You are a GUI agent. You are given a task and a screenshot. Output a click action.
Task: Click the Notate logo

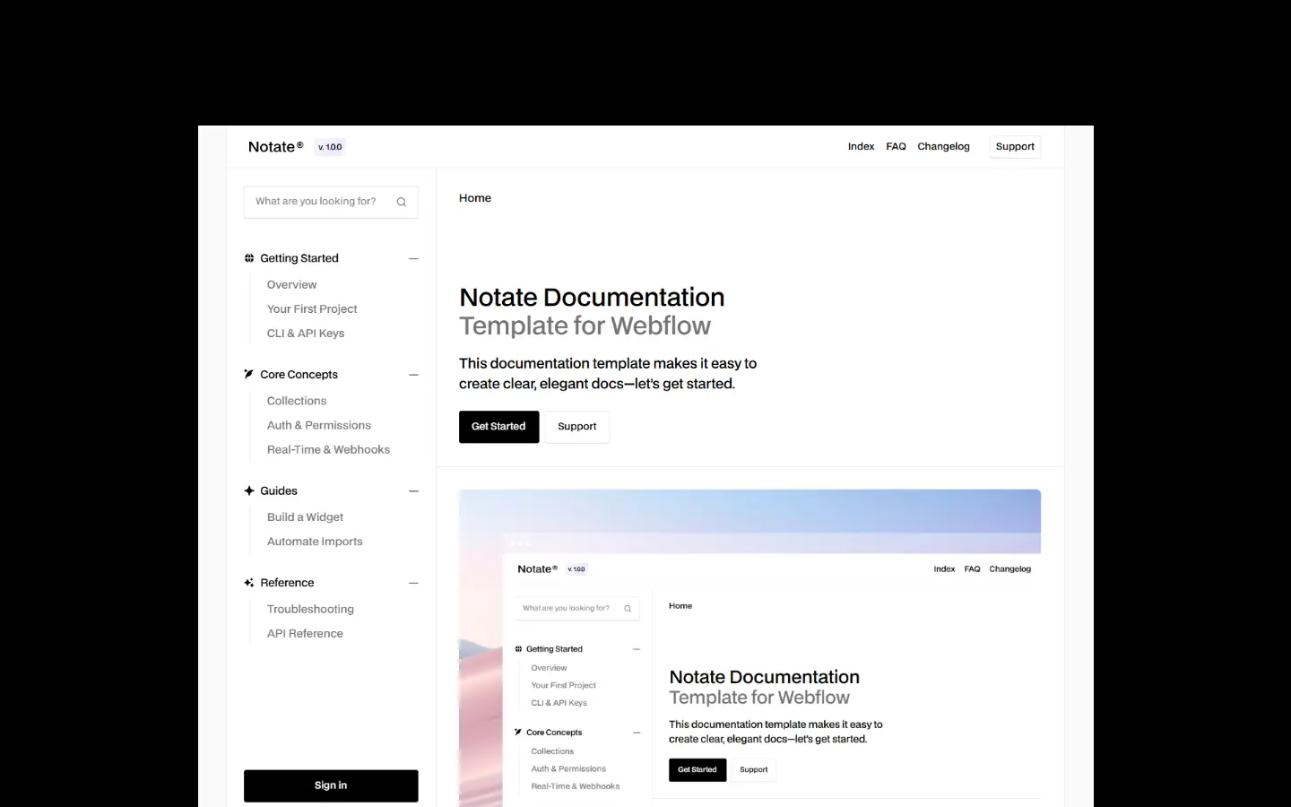[275, 147]
